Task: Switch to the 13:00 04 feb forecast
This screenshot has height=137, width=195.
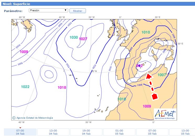Action: [x=53, y=132]
